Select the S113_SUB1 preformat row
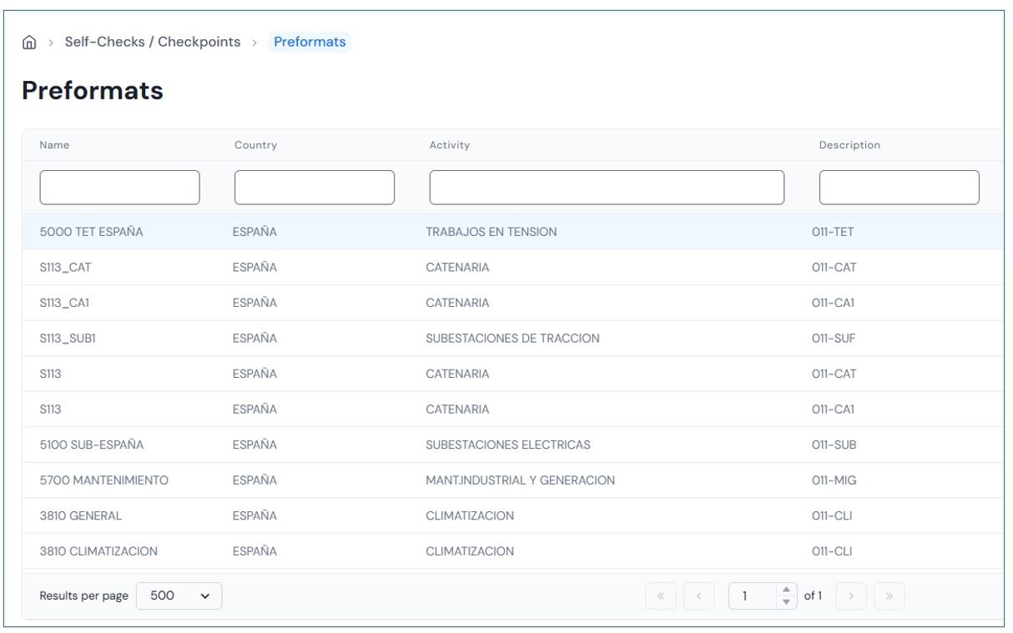Image resolution: width=1013 pixels, height=633 pixels. tap(68, 339)
